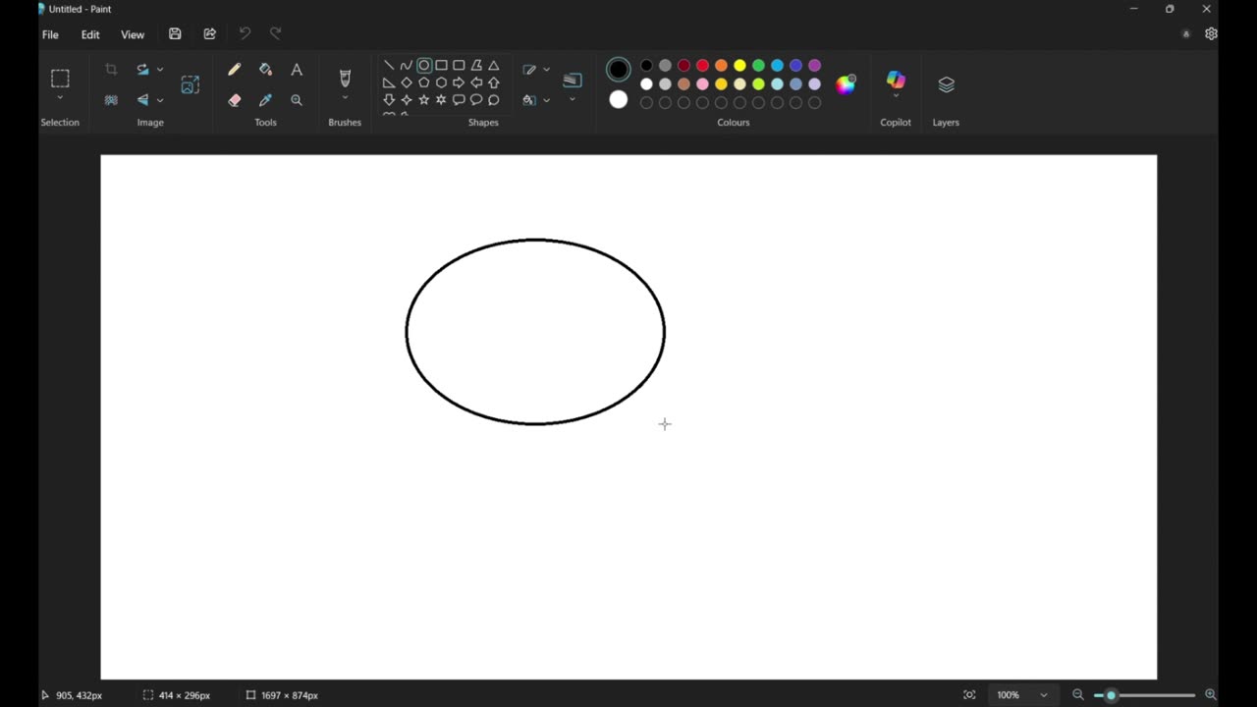Choose the Right arrow shape
The height and width of the screenshot is (707, 1257).
pos(459,82)
